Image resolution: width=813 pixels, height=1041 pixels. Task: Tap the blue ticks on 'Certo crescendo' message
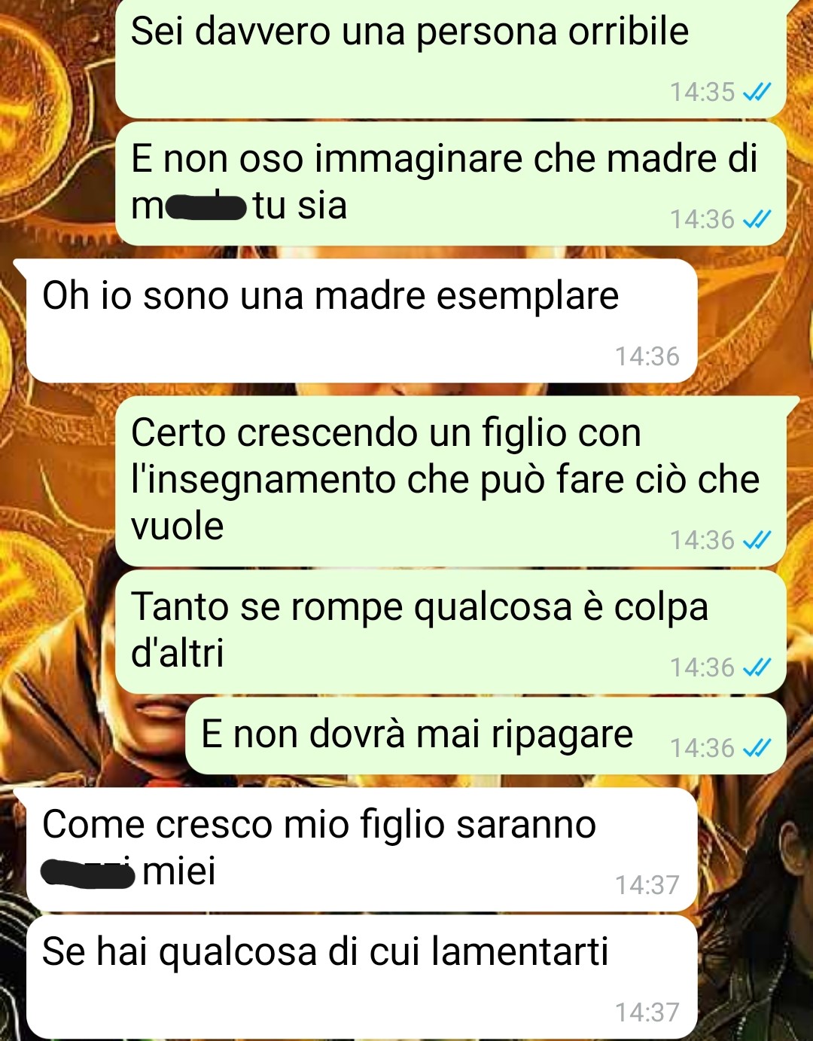pos(757,540)
